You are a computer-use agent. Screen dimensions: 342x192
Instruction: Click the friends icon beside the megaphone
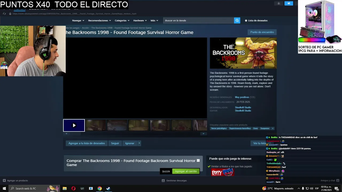coord(279,3)
